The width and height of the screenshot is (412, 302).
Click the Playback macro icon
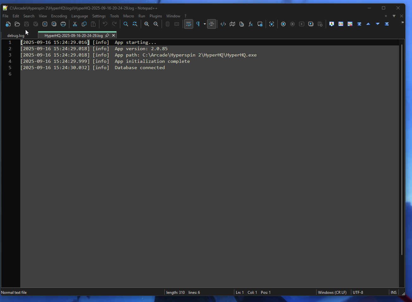click(302, 24)
